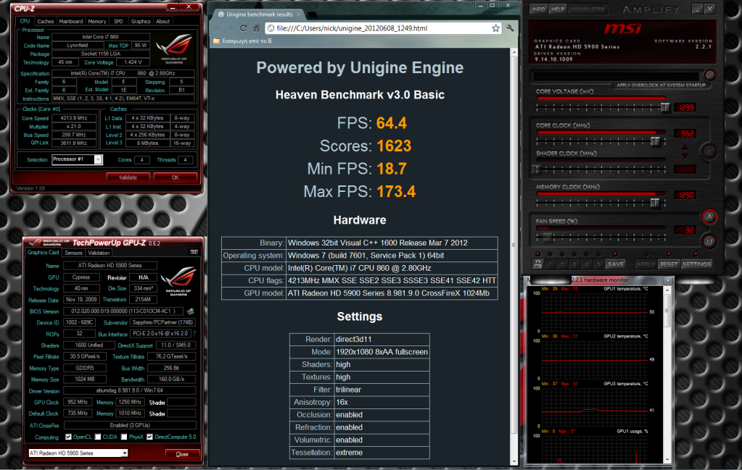Image resolution: width=742 pixels, height=470 pixels.
Task: Reload the Unigine results page
Action: pos(243,28)
